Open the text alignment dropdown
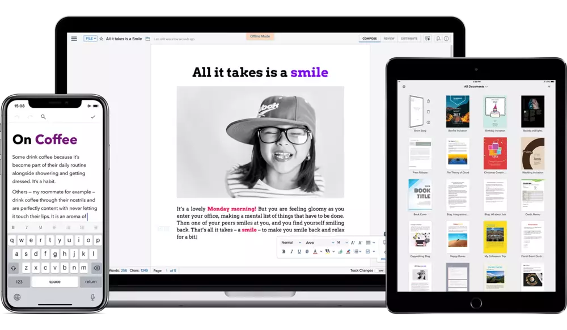567x330 pixels. click(x=370, y=243)
